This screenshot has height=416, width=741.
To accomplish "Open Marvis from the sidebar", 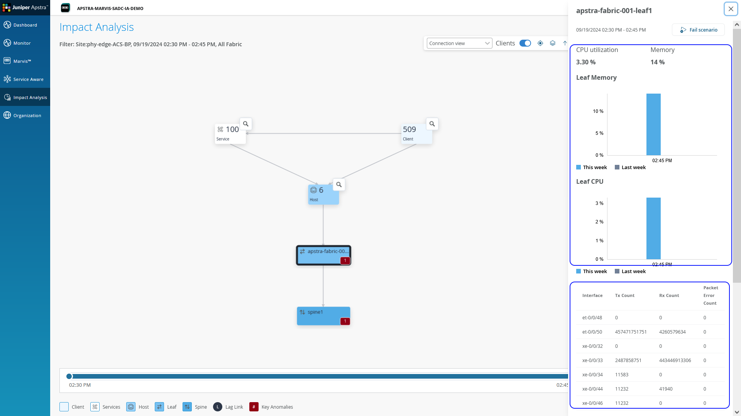I will [x=22, y=61].
